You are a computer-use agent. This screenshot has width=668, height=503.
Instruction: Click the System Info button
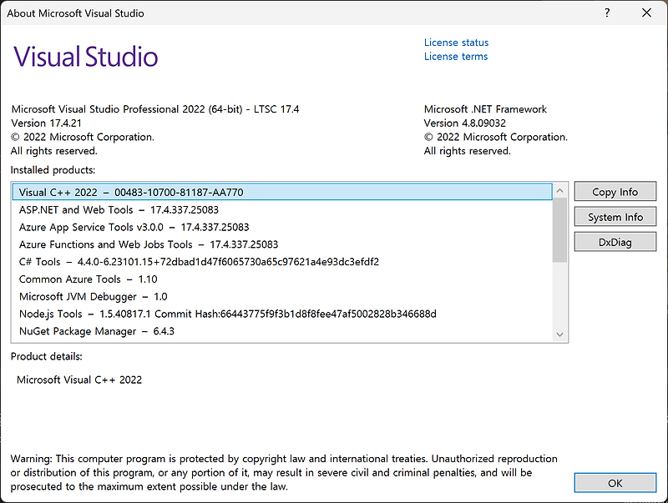615,216
